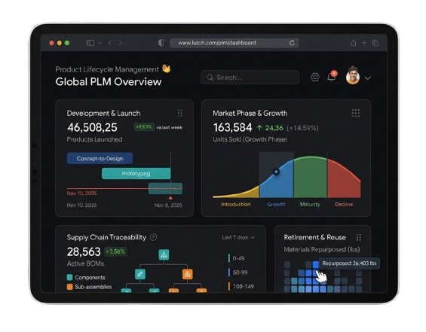Click the address bar URL field
The height and width of the screenshot is (332, 426).
point(234,43)
